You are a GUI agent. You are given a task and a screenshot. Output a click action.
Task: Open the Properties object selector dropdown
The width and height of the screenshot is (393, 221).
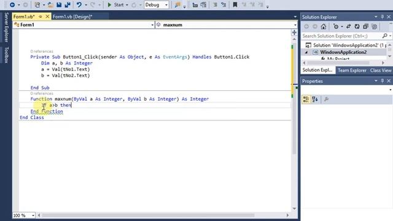coord(391,90)
